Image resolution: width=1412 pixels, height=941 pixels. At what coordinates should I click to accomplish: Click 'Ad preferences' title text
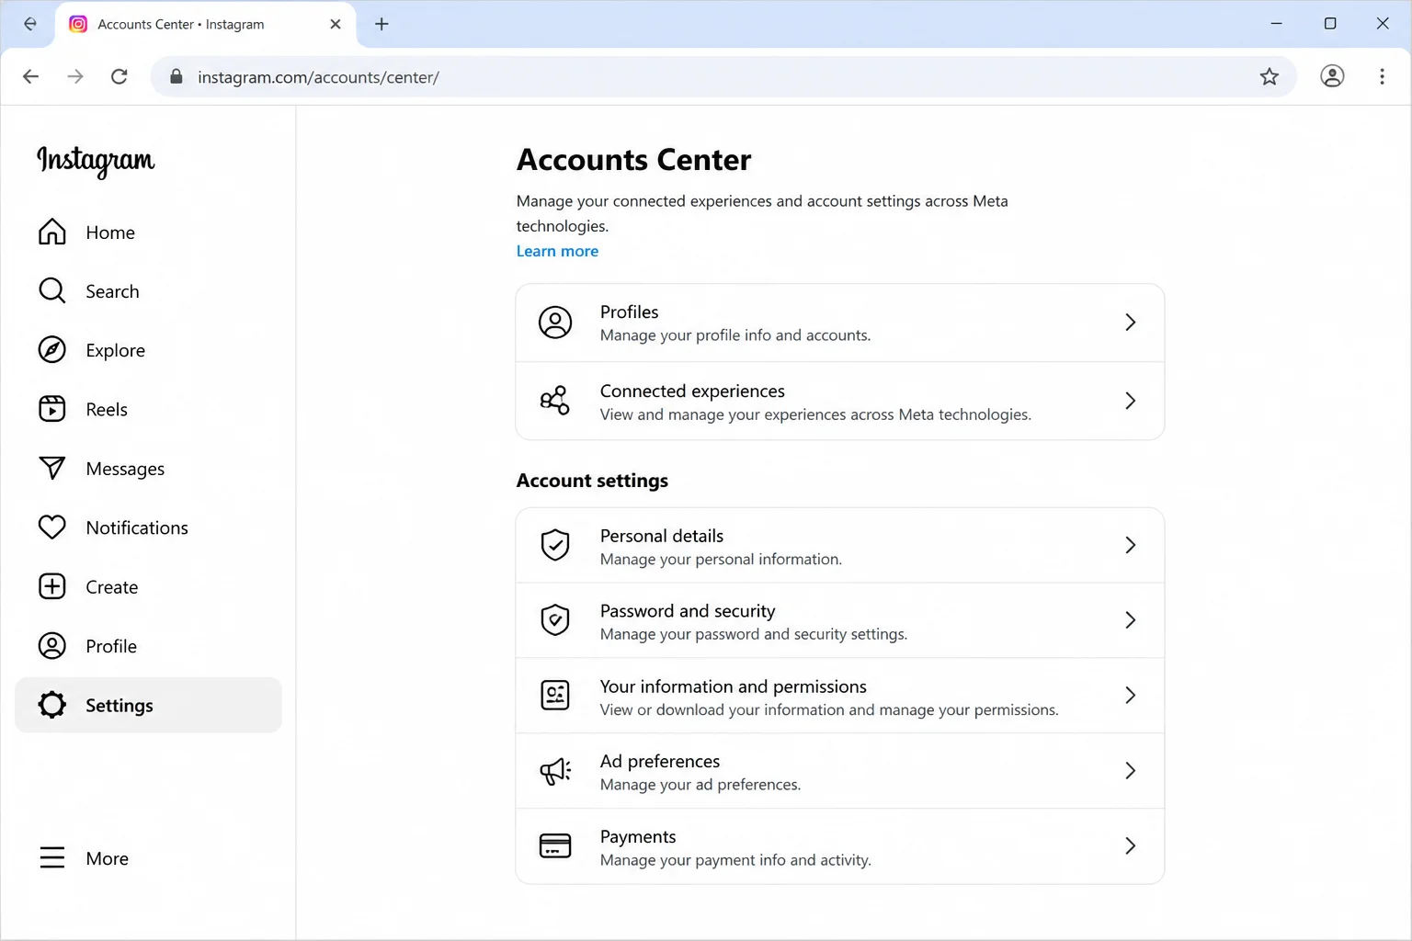point(660,762)
